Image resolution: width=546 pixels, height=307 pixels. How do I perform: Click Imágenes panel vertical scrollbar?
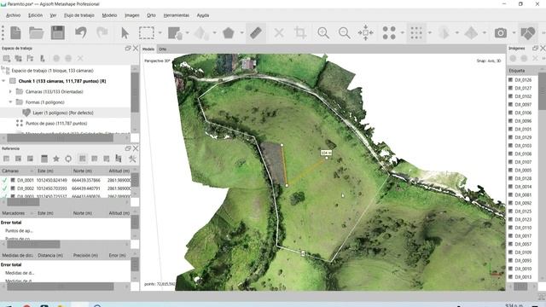click(x=543, y=92)
